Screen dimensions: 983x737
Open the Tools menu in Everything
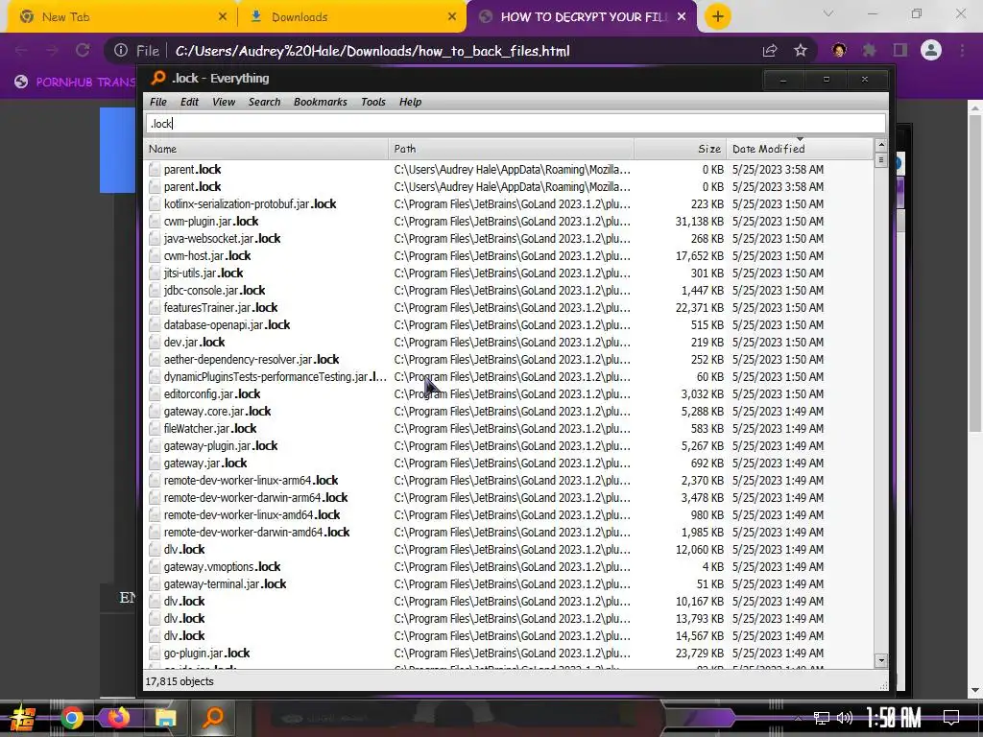point(373,102)
